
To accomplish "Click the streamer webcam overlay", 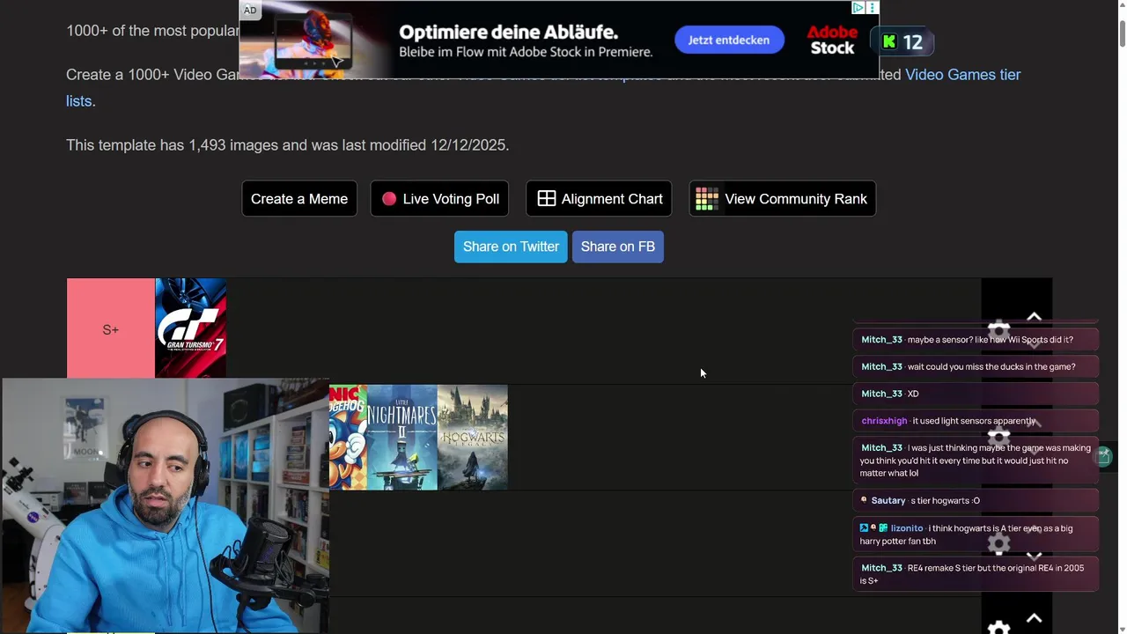I will [x=165, y=505].
